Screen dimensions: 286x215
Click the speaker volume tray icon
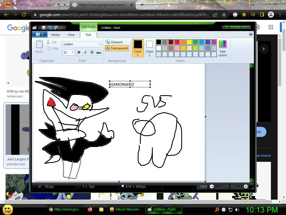[237, 210]
